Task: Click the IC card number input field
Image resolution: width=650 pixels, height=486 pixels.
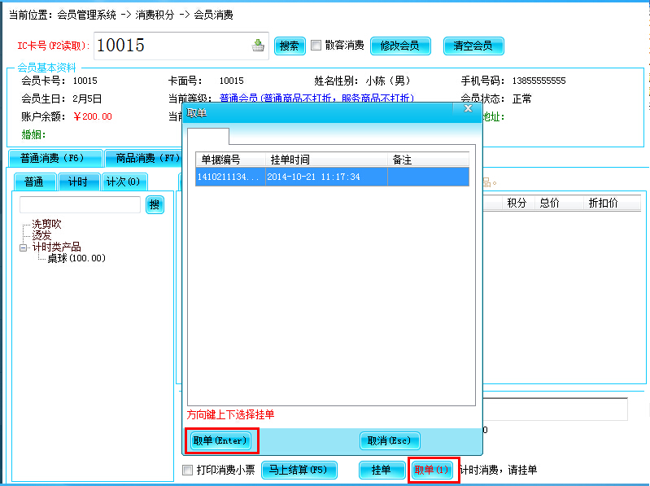Action: click(x=171, y=46)
